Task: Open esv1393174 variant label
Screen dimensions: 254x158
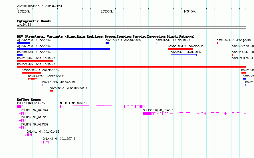Action: [x=243, y=58]
